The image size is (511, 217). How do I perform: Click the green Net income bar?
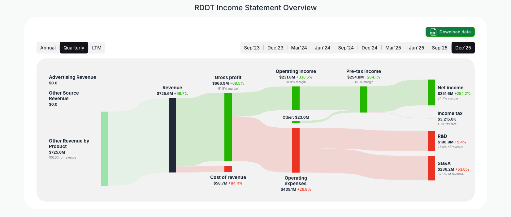click(x=431, y=92)
